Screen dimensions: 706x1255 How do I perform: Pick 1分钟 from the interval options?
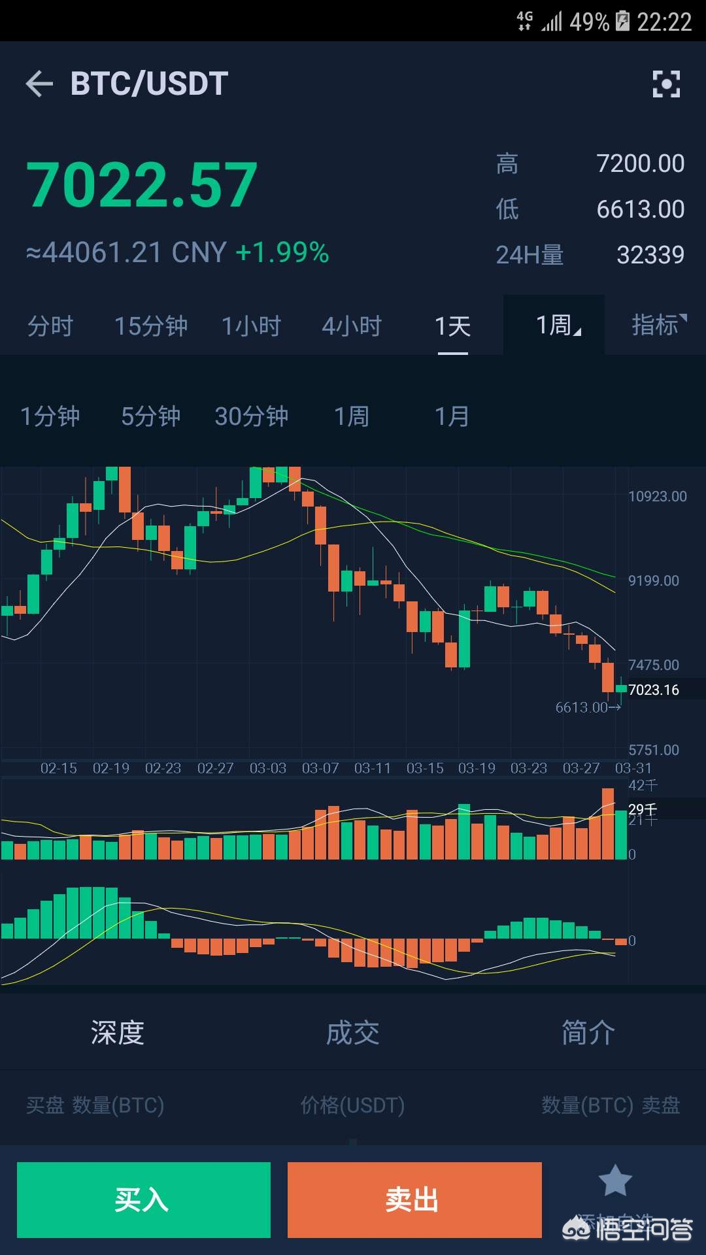tap(50, 416)
